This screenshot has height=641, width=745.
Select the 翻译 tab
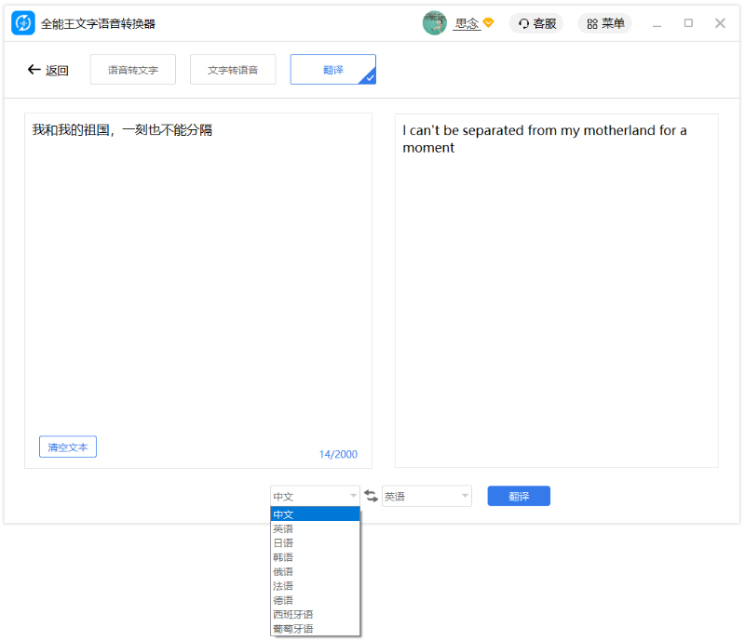pyautogui.click(x=332, y=70)
